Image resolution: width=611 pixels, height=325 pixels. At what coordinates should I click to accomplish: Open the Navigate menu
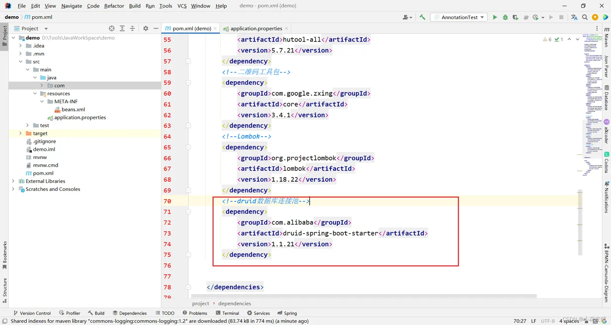tap(72, 6)
